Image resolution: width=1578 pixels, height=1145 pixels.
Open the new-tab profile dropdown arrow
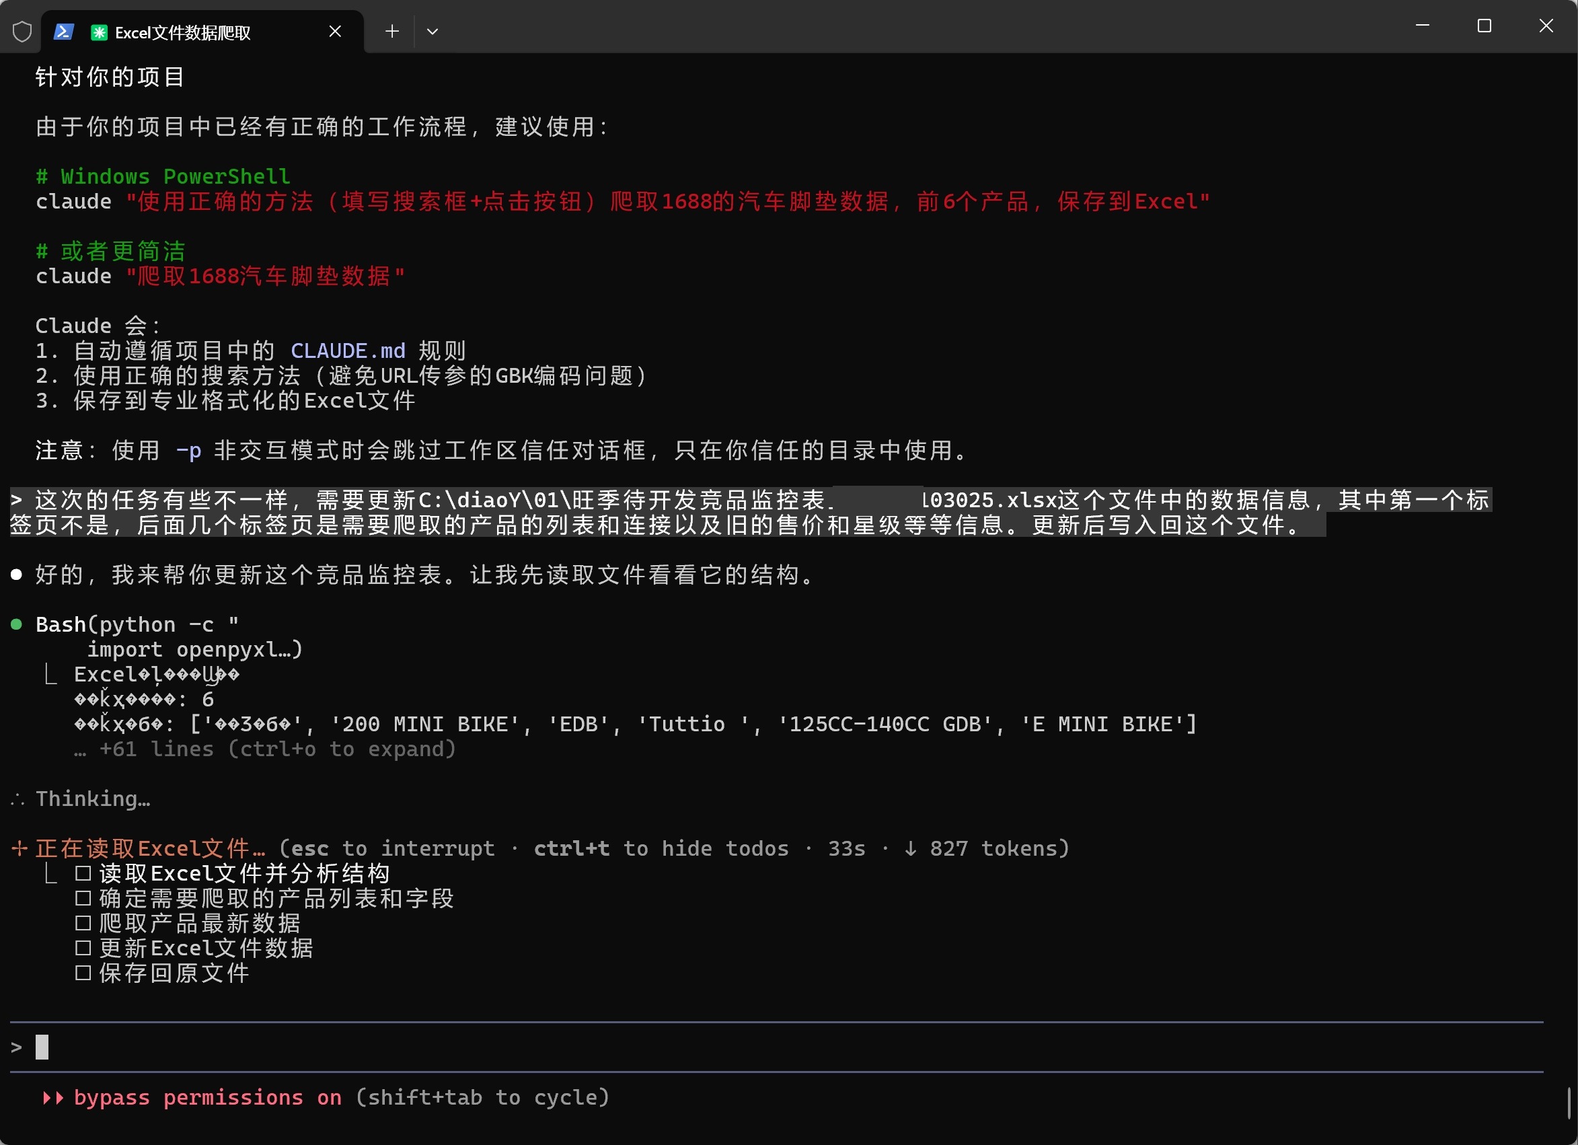(432, 32)
